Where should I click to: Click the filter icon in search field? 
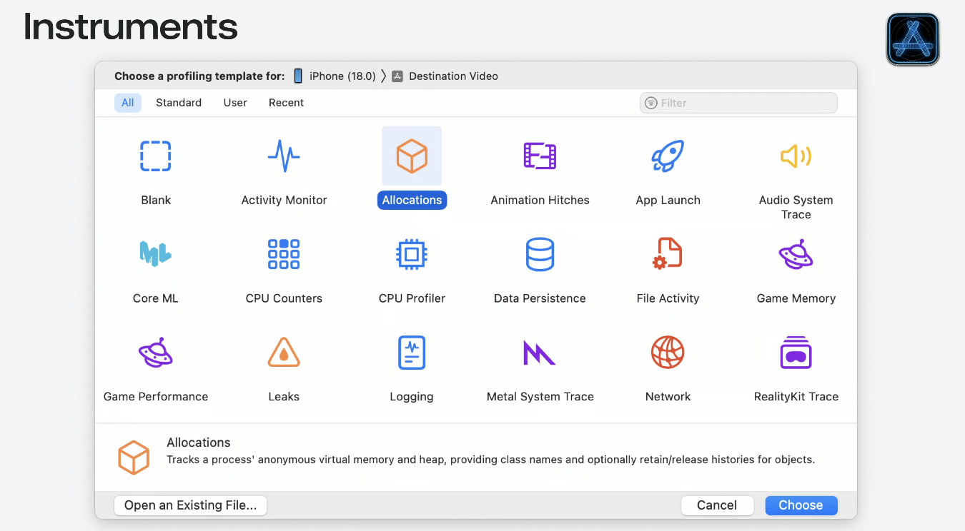tap(650, 103)
